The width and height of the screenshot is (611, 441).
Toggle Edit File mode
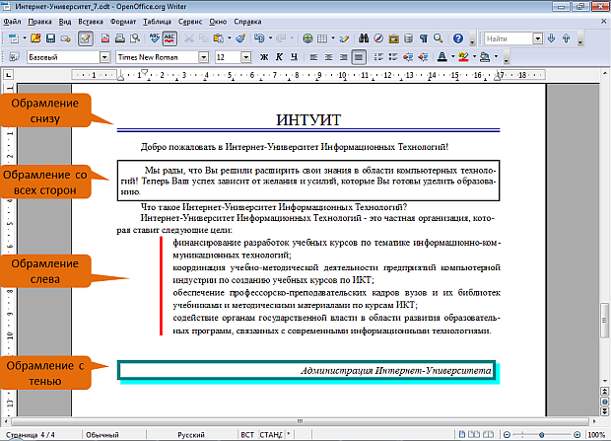(x=86, y=38)
